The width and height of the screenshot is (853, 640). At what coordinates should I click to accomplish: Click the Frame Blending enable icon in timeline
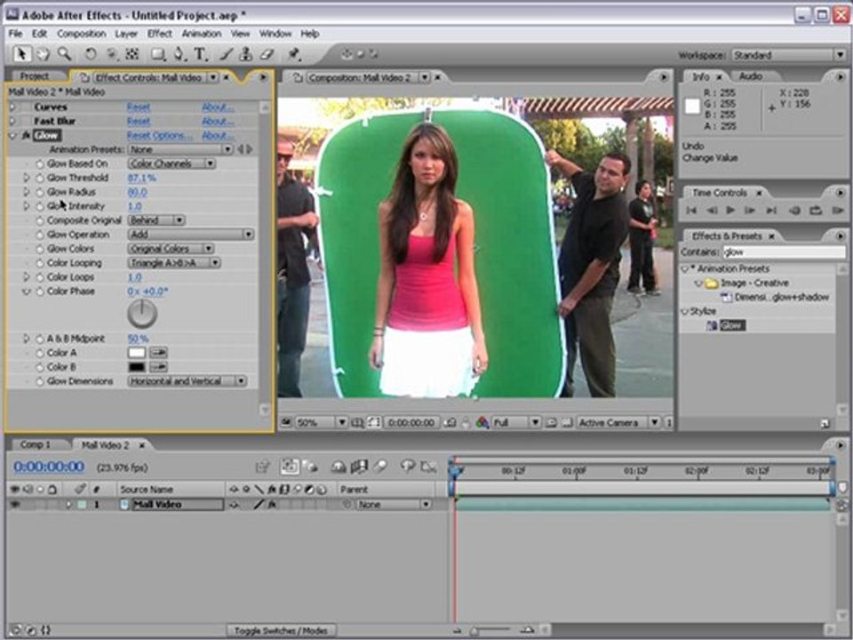(359, 467)
